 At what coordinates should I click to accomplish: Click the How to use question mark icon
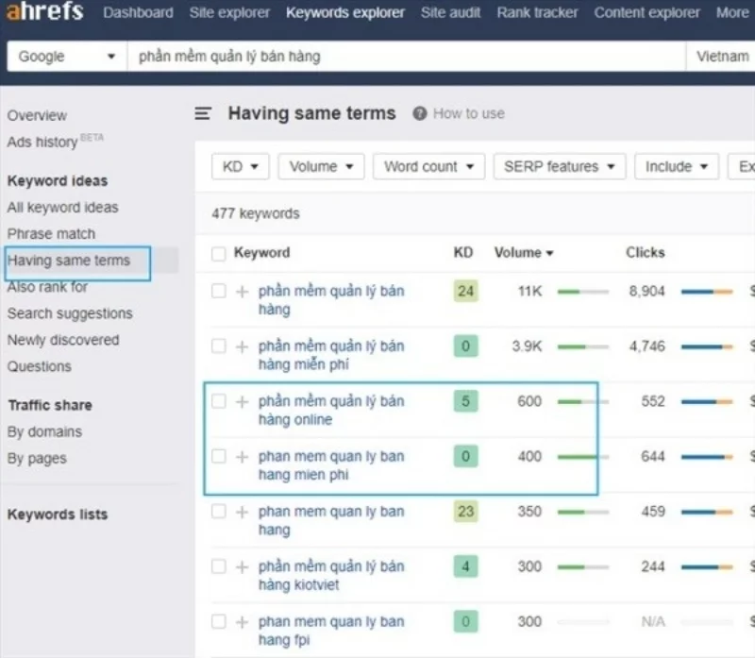(419, 114)
